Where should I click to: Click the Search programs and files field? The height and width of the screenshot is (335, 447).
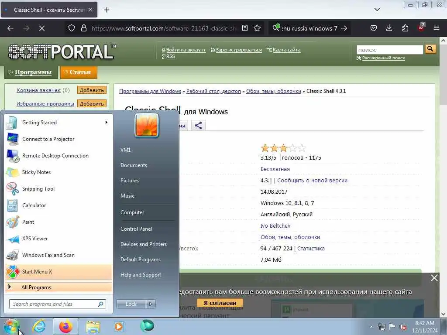(x=58, y=304)
